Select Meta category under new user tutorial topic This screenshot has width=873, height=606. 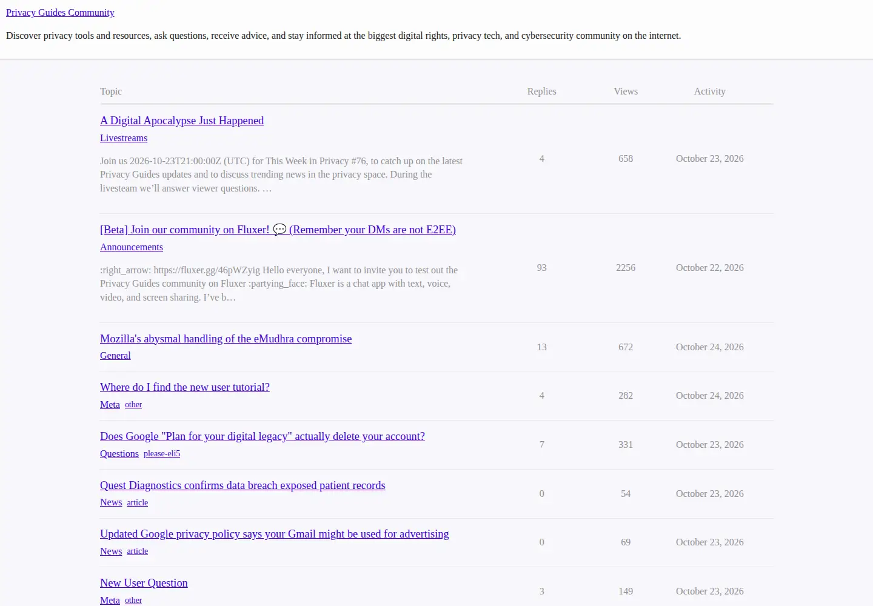(110, 405)
